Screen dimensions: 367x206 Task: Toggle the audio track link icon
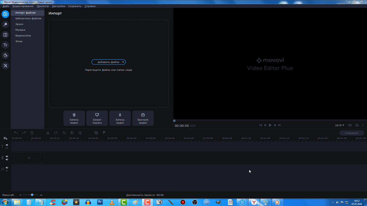7,171
